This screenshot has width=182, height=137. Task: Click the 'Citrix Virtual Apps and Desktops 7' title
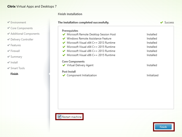pos(32,6)
